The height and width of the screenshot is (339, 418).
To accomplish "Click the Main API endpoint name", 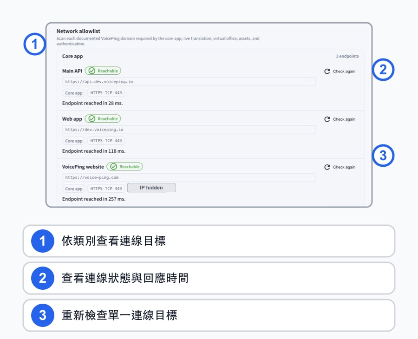I will tap(72, 71).
